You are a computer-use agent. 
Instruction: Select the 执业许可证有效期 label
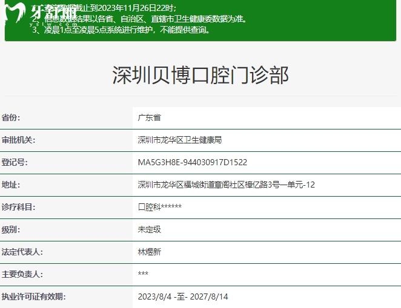pyautogui.click(x=34, y=297)
